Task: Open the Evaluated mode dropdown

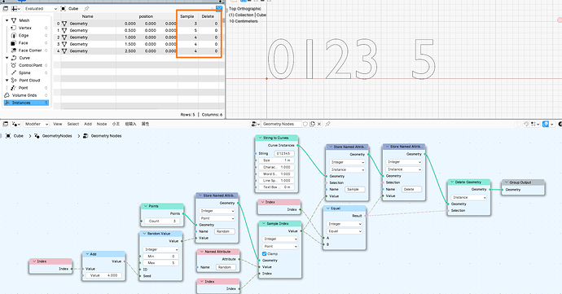Action: pos(41,9)
